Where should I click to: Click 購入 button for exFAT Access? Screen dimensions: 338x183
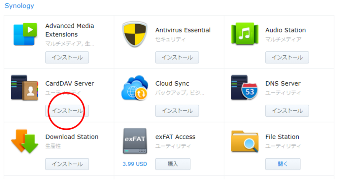tap(173, 164)
